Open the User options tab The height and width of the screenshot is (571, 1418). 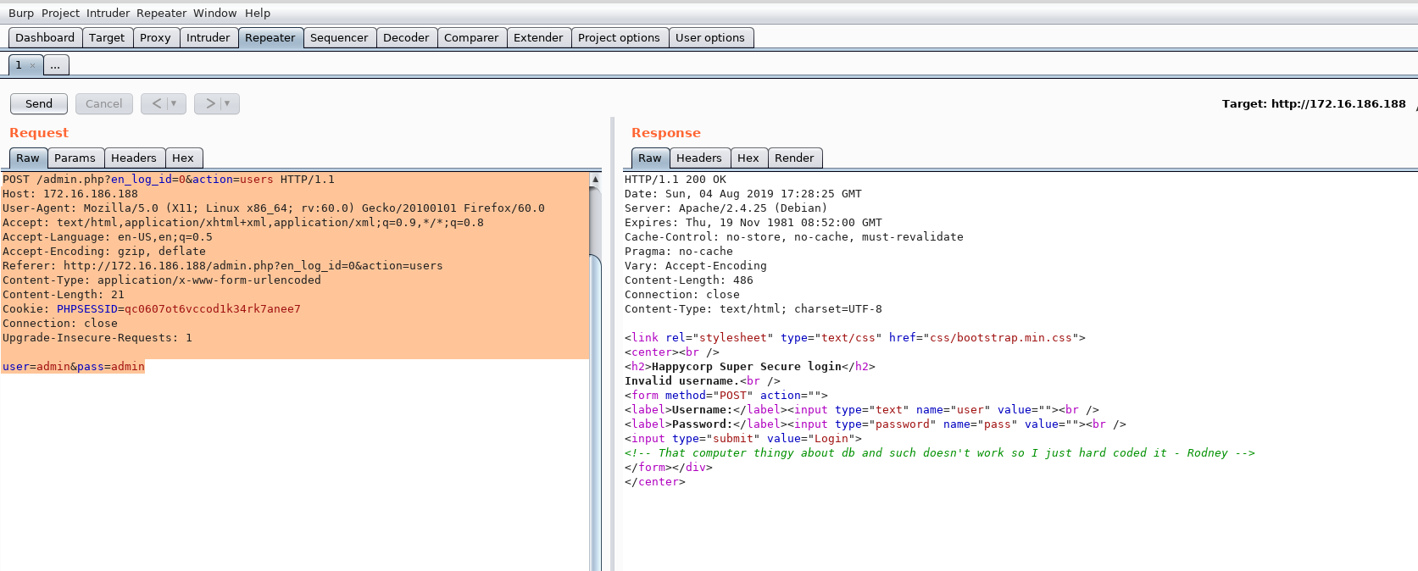tap(710, 37)
